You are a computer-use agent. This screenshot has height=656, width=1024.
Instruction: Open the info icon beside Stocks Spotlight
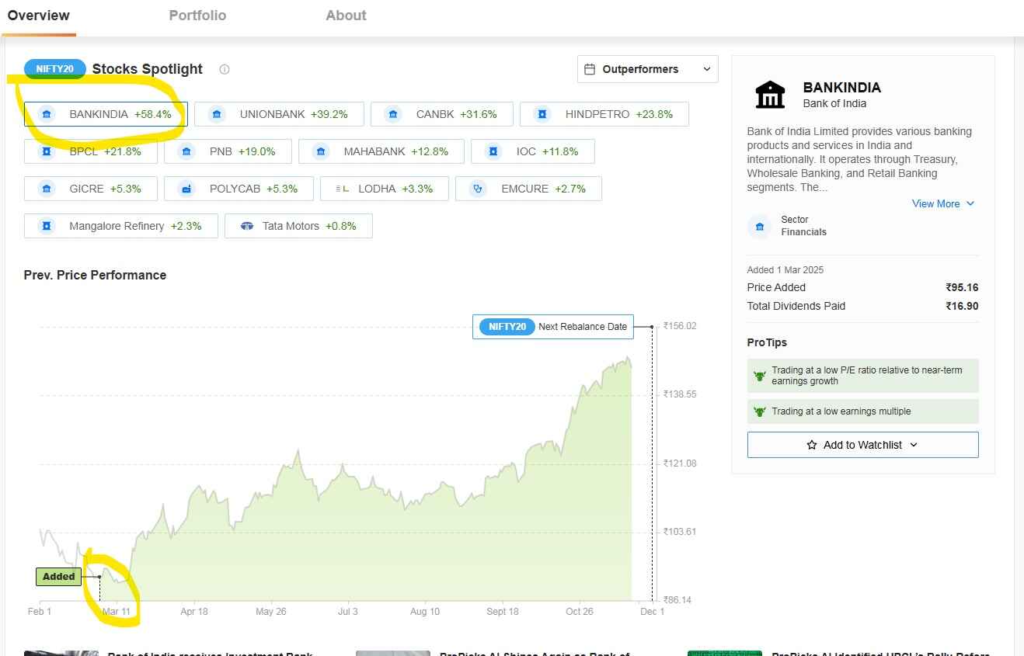point(224,69)
